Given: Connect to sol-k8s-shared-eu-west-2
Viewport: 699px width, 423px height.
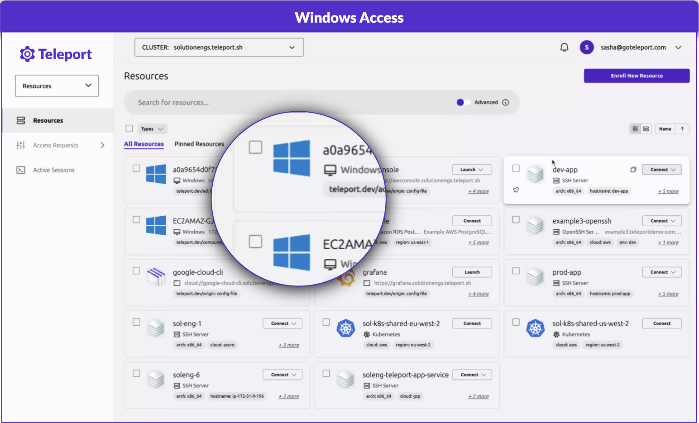Looking at the screenshot, I should [472, 323].
